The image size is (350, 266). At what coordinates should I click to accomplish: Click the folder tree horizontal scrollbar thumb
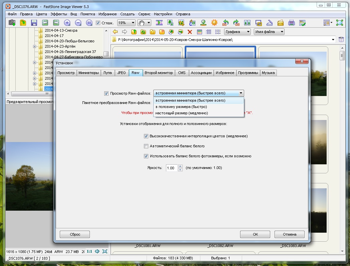[47, 94]
